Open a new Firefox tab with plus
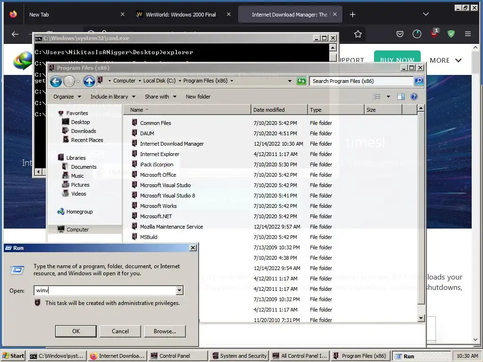Viewport: 483px width, 362px height. [x=353, y=15]
